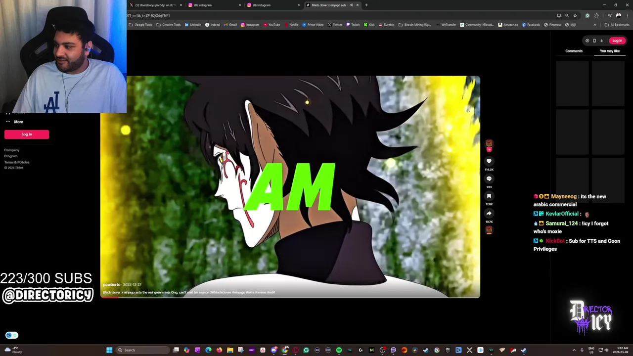This screenshot has width=633, height=356.
Task: Bookmark this page with star icon
Action: tap(575, 15)
